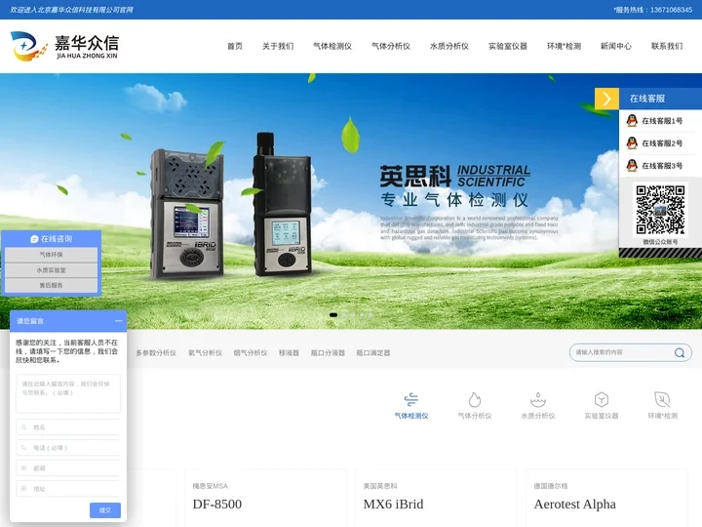The image size is (702, 527).
Task: Click the 烟气分析仪 link
Action: 251,353
